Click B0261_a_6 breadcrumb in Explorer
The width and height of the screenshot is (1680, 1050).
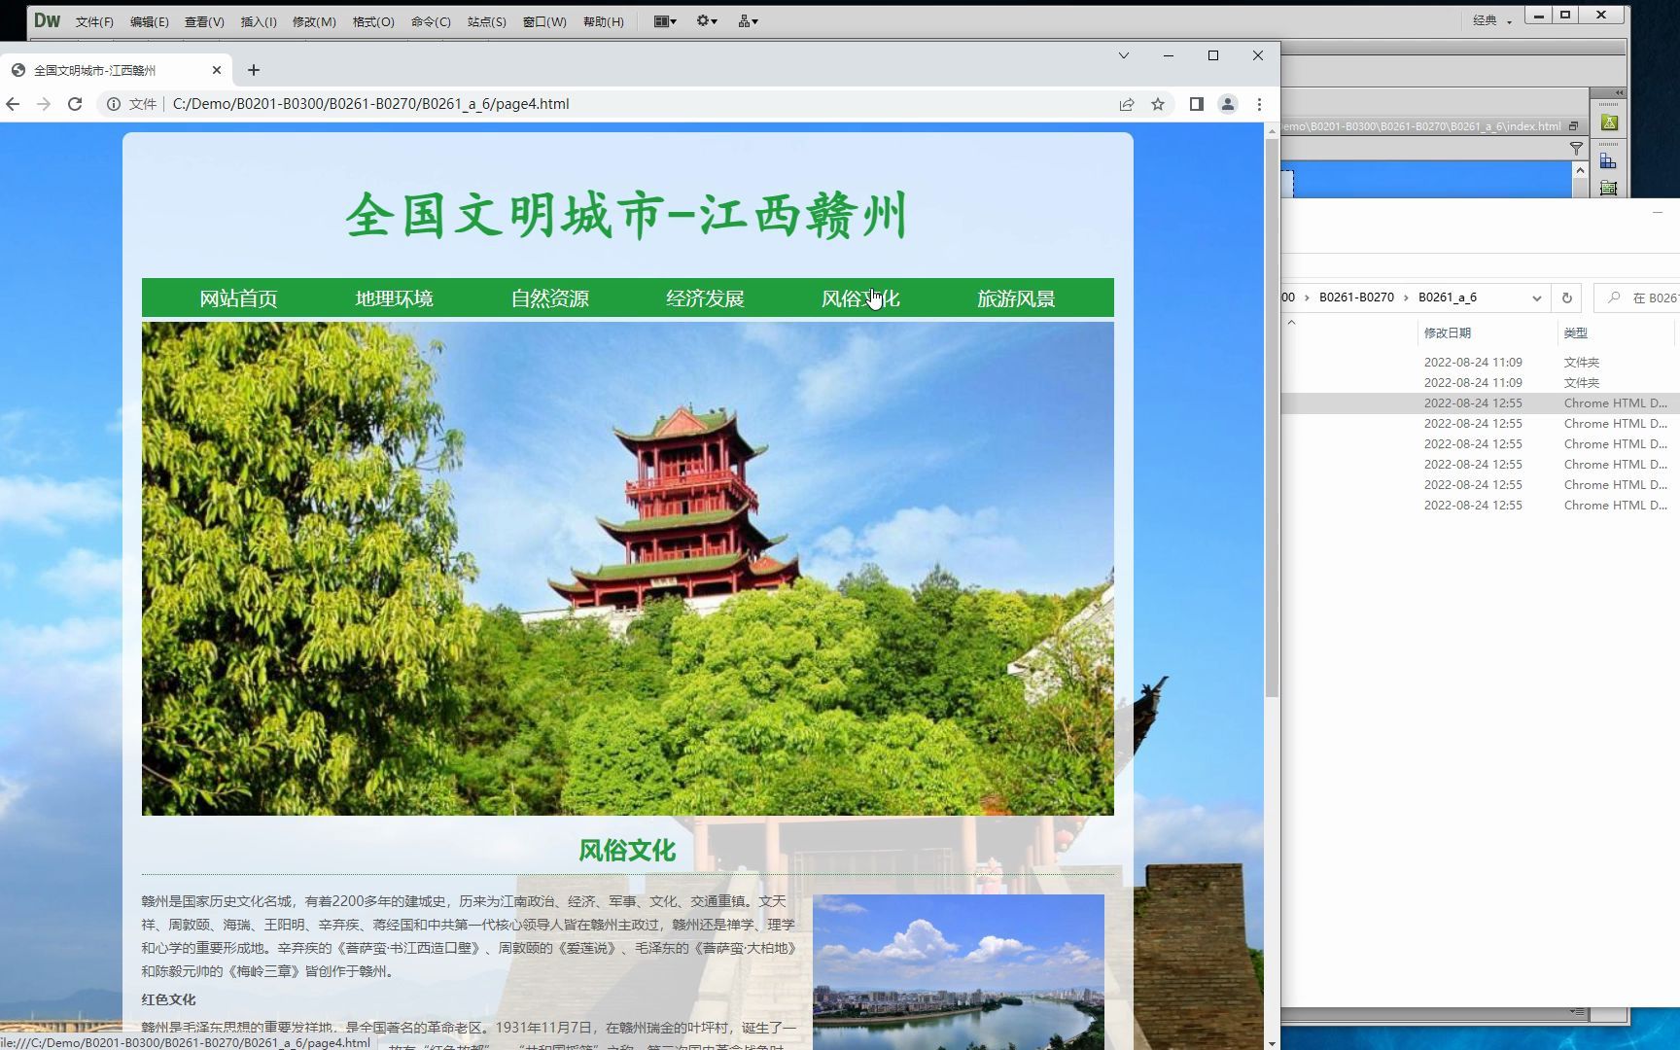point(1448,297)
